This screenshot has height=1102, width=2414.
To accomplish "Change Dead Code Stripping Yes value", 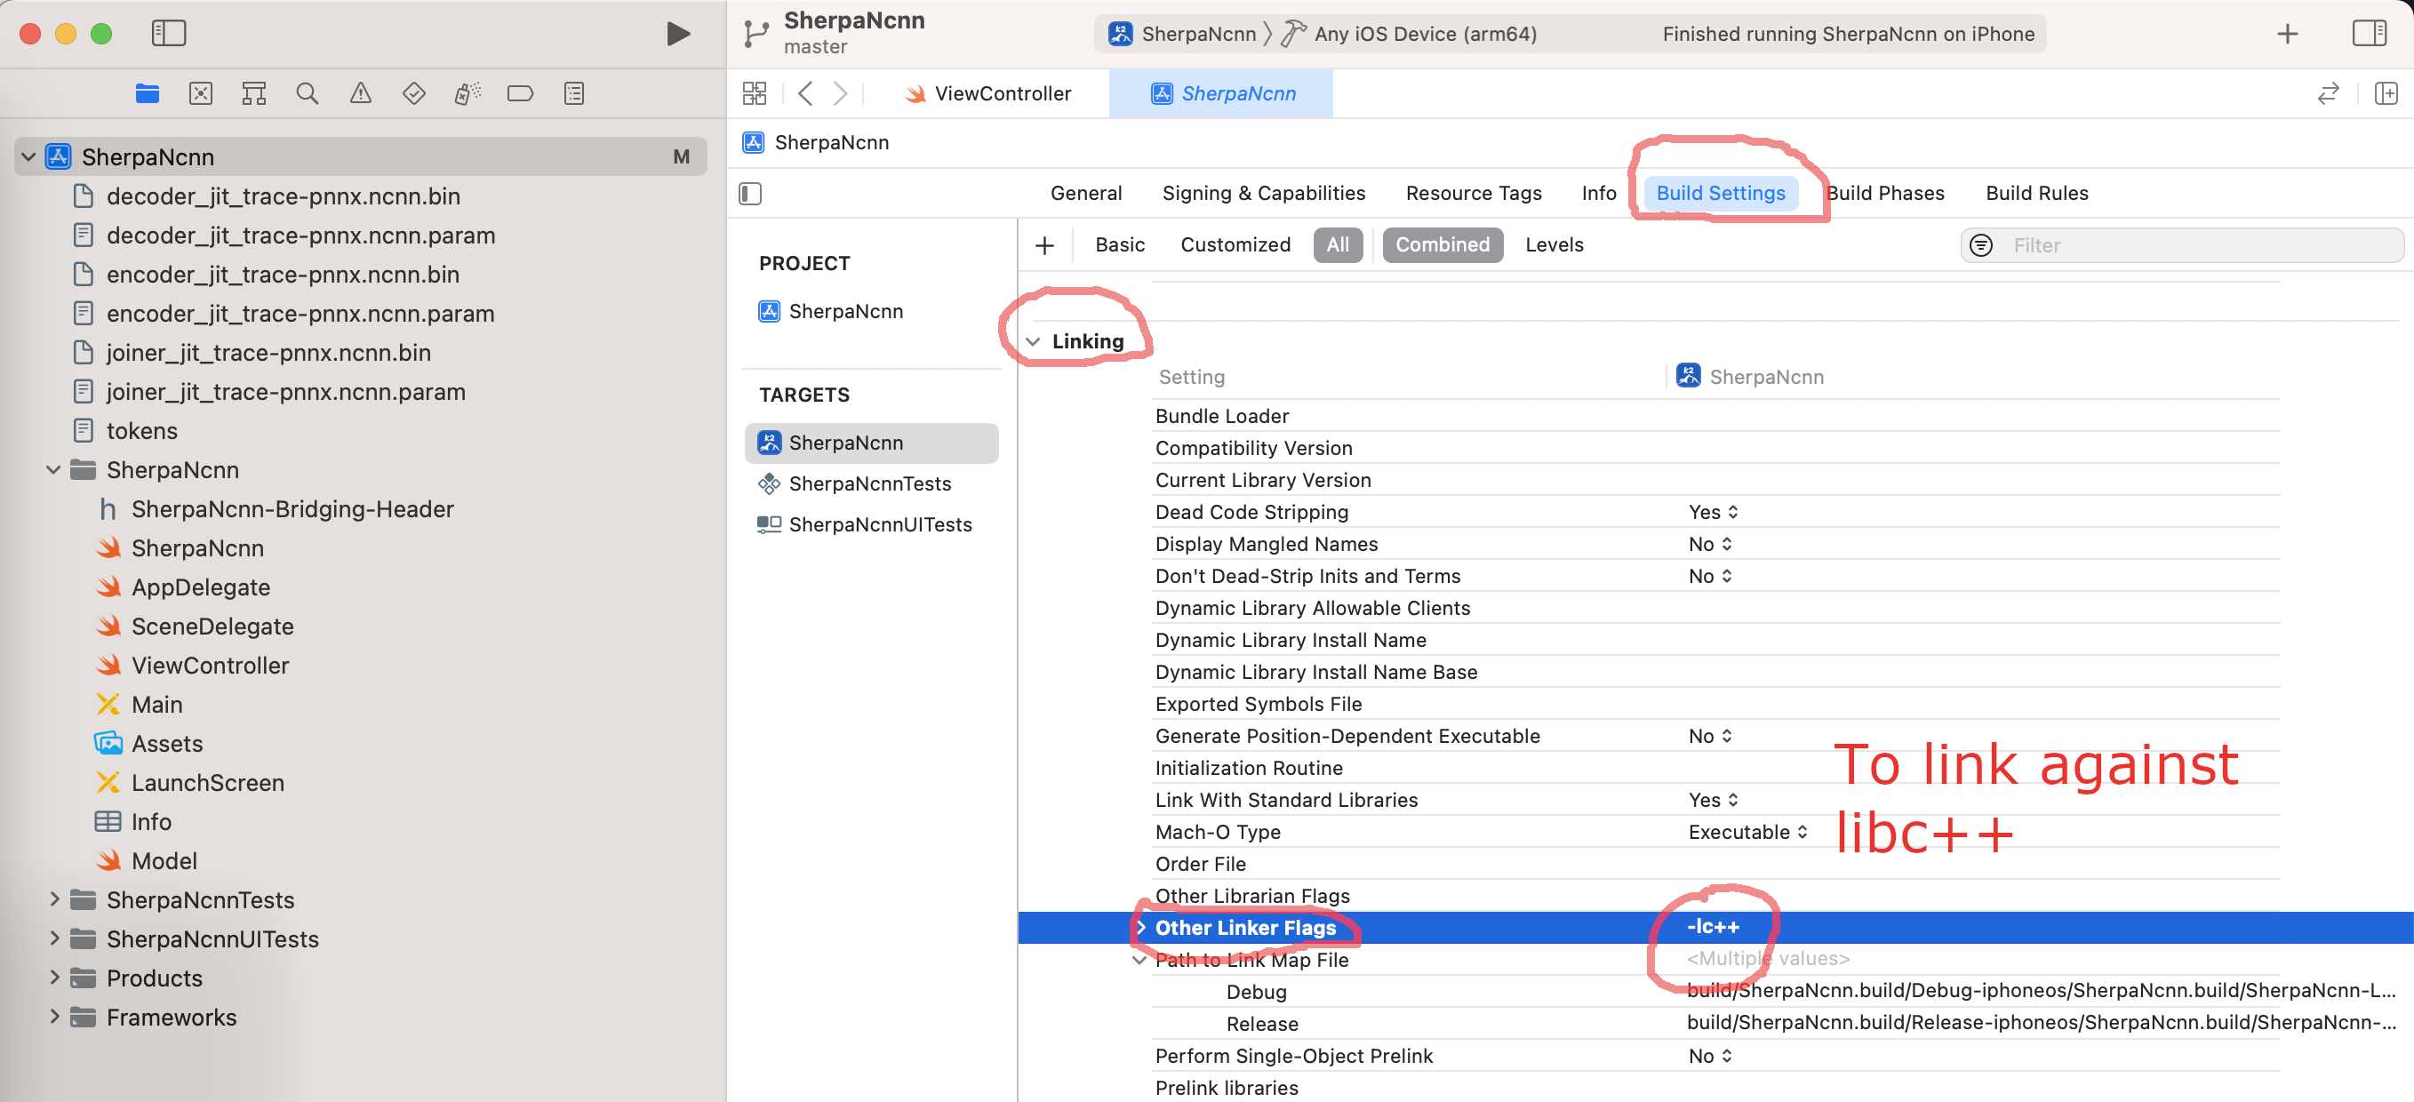I will click(x=1713, y=512).
